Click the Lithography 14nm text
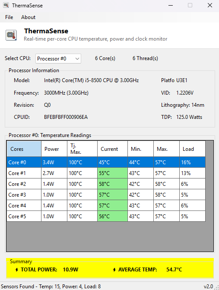Image resolution: width=219 pixels, height=290 pixels. (x=183, y=105)
